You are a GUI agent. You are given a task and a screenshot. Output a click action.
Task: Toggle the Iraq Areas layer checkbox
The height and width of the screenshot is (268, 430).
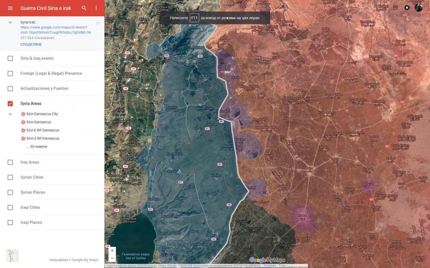tap(10, 162)
